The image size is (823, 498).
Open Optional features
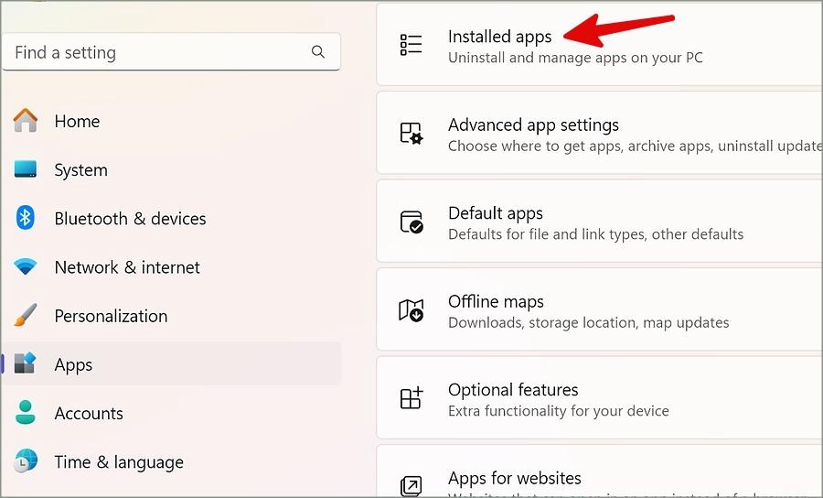point(513,390)
